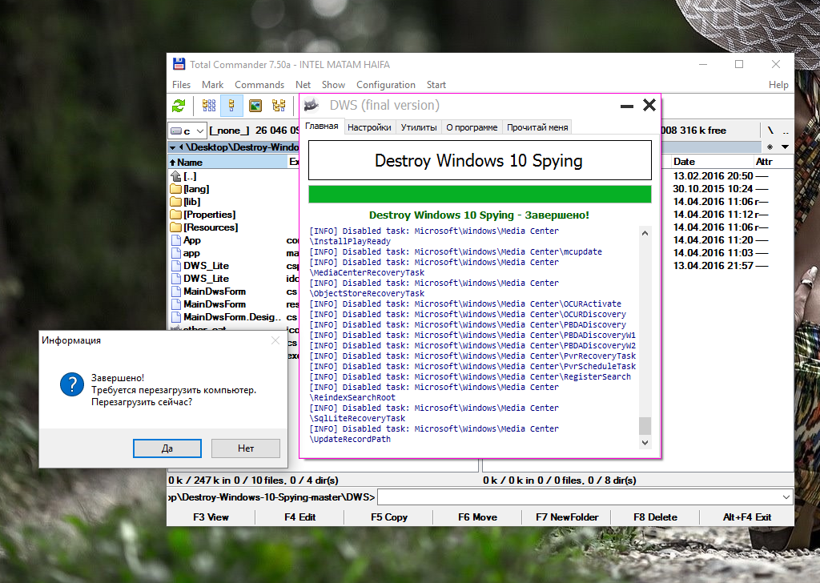Click the blue question mark dialog icon
The height and width of the screenshot is (583, 820).
click(x=71, y=385)
